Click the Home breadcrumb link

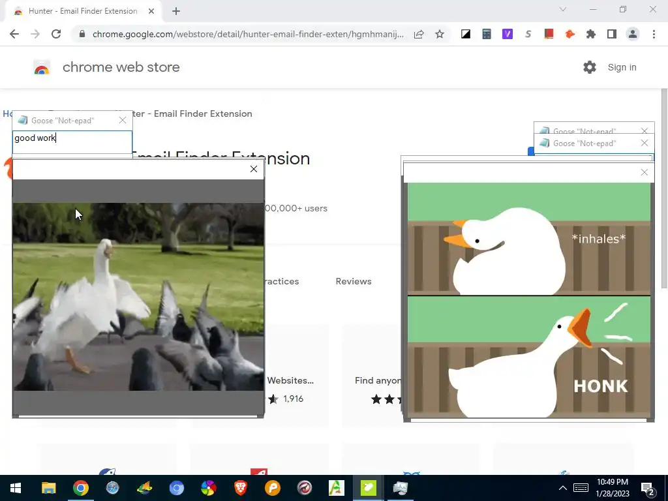(7, 114)
